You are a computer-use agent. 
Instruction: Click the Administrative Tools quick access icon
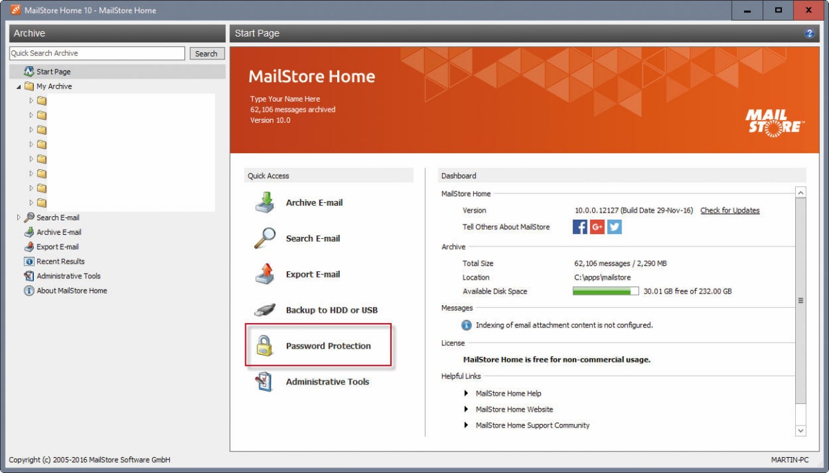[x=265, y=382]
